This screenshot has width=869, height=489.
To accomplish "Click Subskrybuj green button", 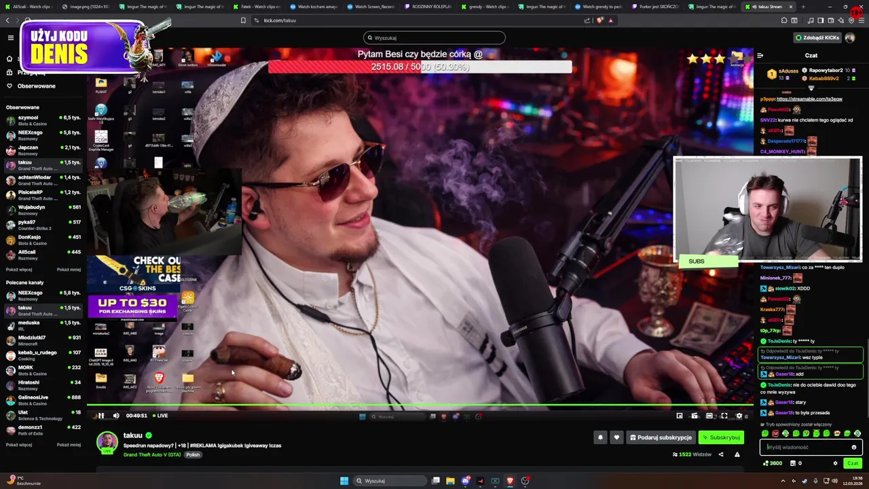I will pyautogui.click(x=721, y=437).
